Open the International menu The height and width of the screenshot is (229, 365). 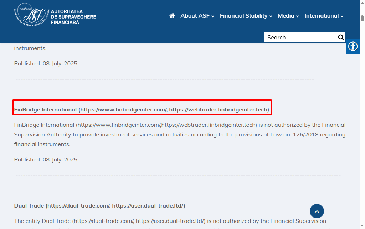tap(324, 16)
